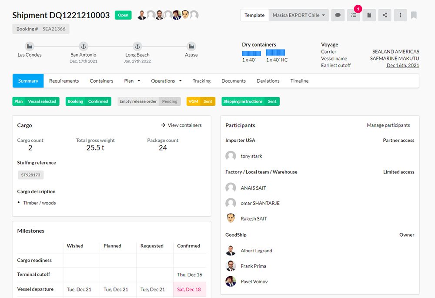This screenshot has height=298, width=435.
Task: Click the San Antonio anchor port icon
Action: click(x=83, y=46)
